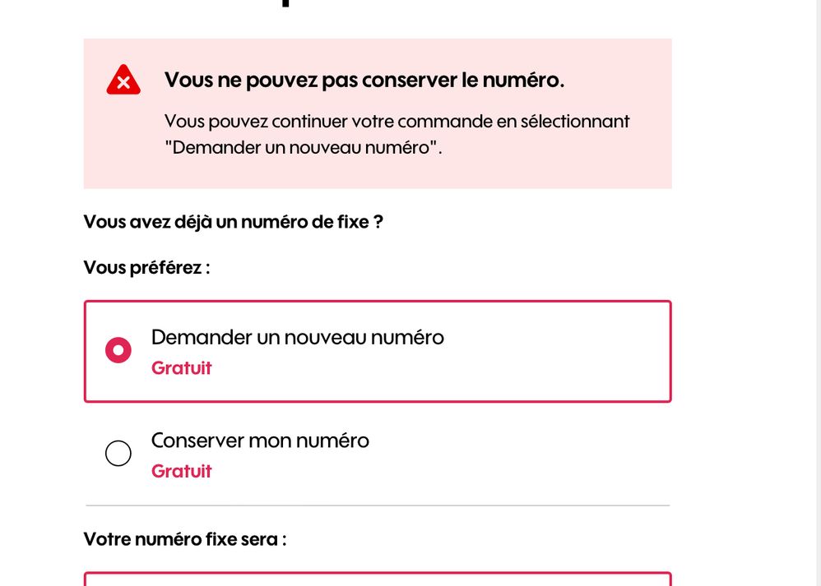Click the partially visible page title at the top
821x586 pixels.
(285, 3)
